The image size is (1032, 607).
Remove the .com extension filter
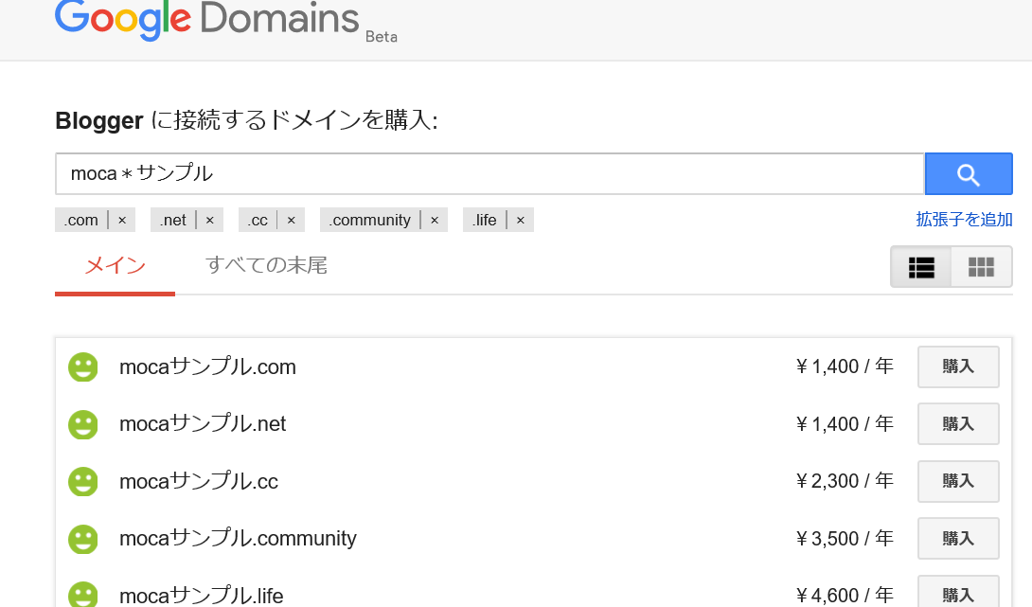tap(122, 220)
